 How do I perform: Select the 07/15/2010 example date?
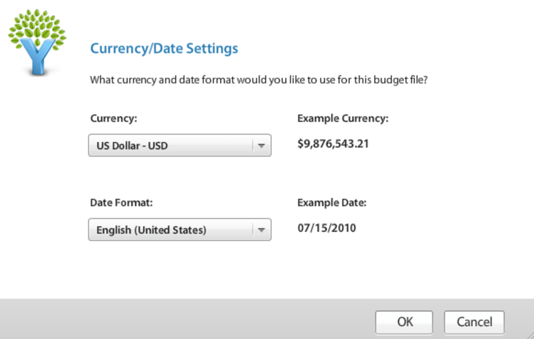click(327, 228)
